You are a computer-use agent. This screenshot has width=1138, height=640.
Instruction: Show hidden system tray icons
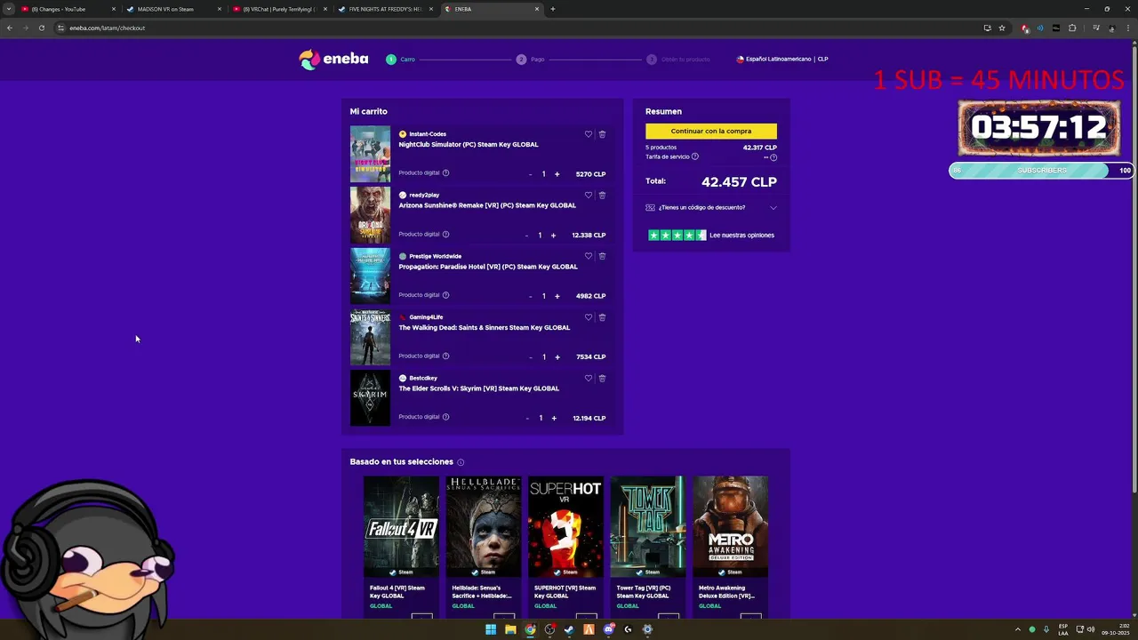[x=1018, y=629]
